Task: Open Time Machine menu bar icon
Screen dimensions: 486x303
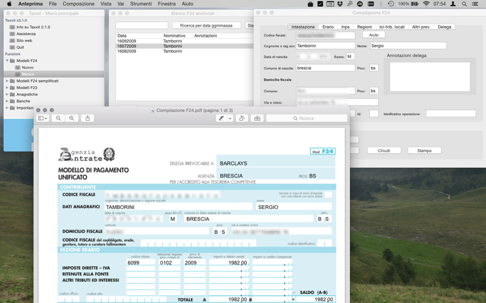Action: point(391,4)
